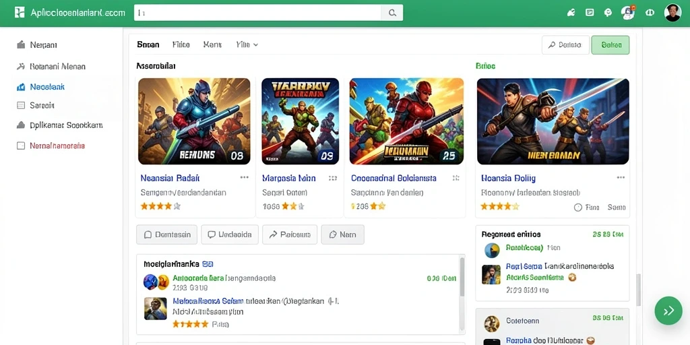Open the site logo in header
The width and height of the screenshot is (690, 345).
click(20, 13)
